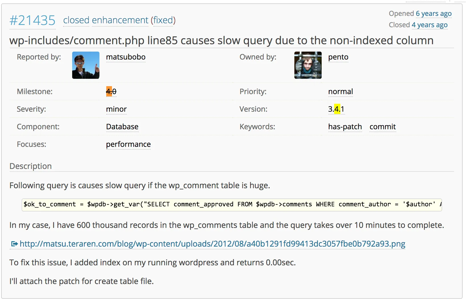Viewport: 466px width, 305px height.
Task: Click pento's avatar photo
Action: pyautogui.click(x=308, y=65)
